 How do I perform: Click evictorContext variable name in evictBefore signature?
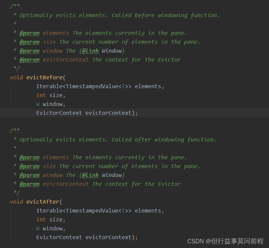[x=109, y=113]
